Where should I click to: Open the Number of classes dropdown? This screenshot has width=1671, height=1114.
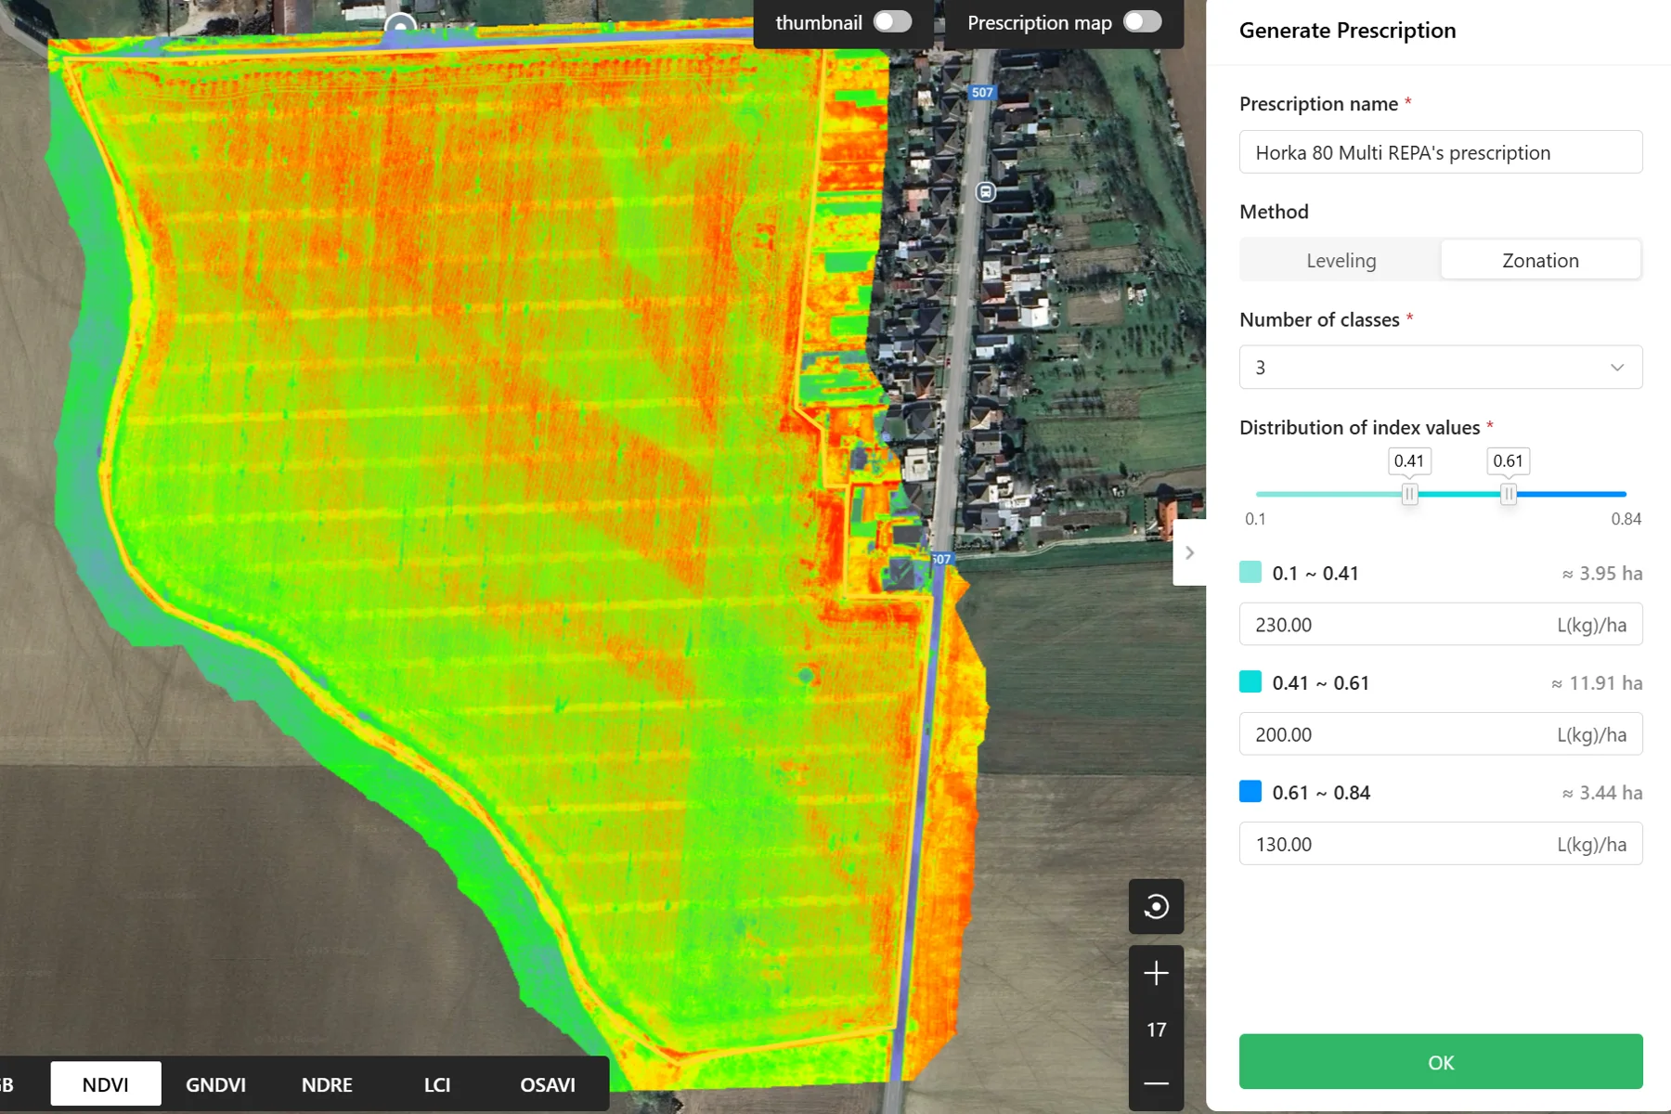[1441, 368]
